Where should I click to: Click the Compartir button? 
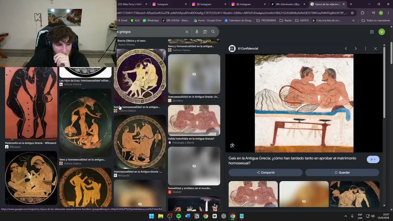(266, 173)
